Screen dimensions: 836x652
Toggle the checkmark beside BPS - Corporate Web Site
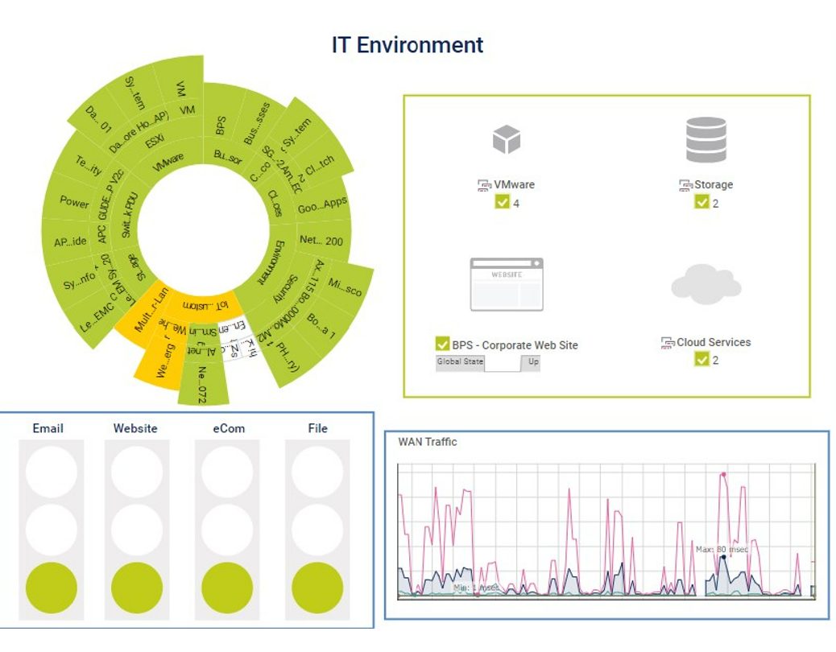tap(442, 345)
